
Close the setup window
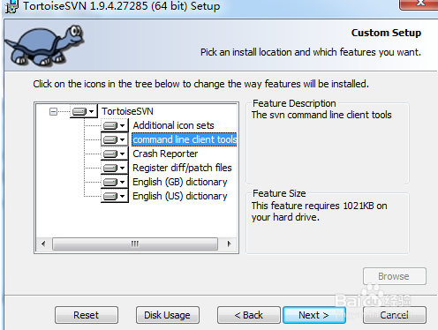tap(419, 4)
